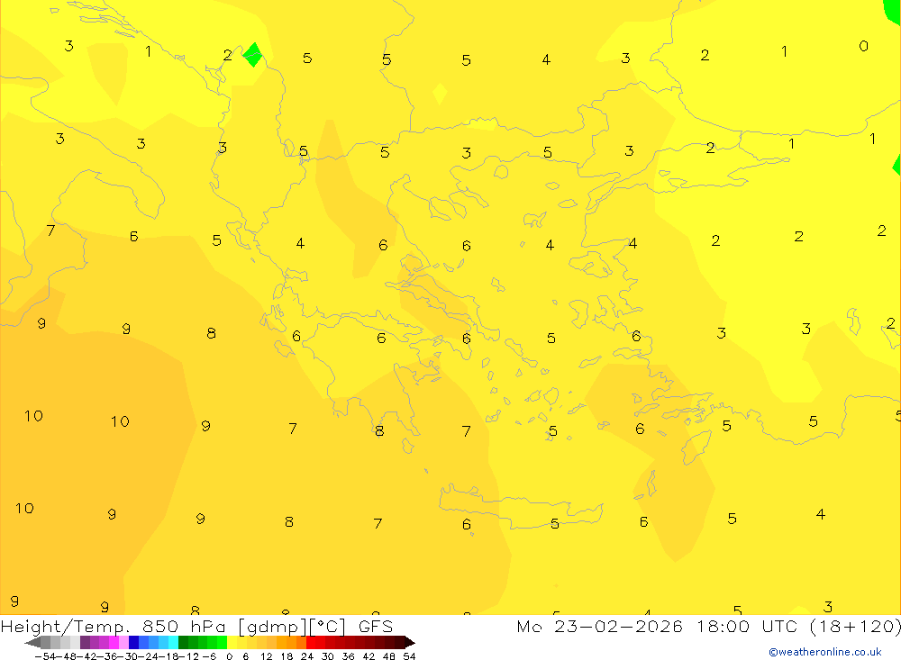
Task: Click the '0' temperature value on the map
Action: click(x=864, y=46)
